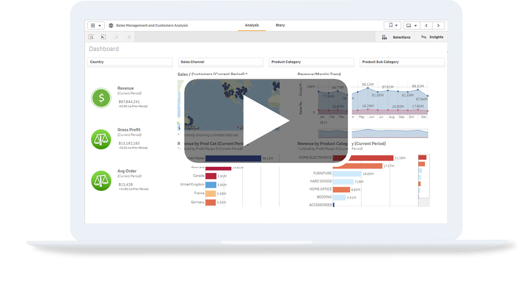Image resolution: width=532 pixels, height=286 pixels.
Task: Click the Gross Profit scales icon
Action: pyautogui.click(x=101, y=139)
